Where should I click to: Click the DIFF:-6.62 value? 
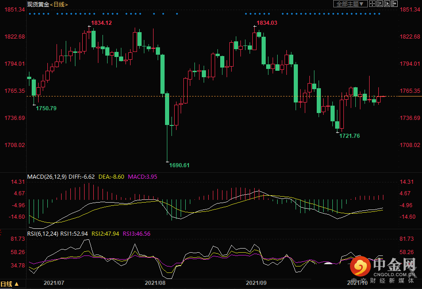pos(81,177)
